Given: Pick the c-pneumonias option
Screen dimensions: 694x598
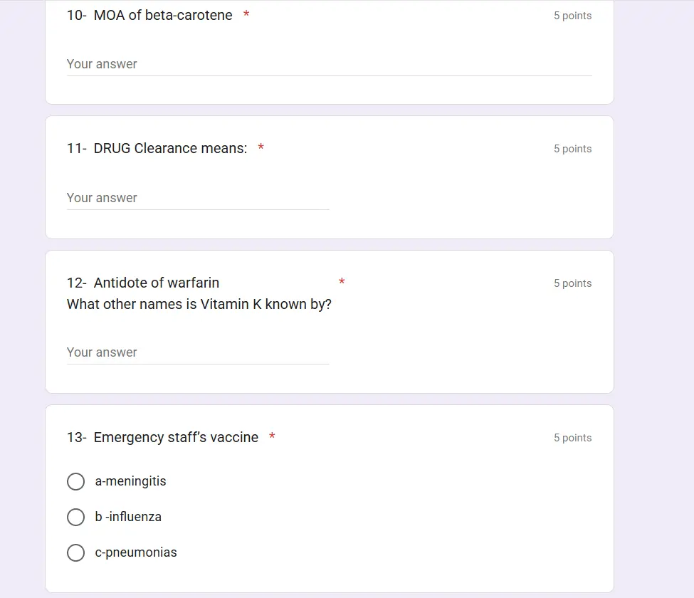Looking at the screenshot, I should tap(76, 552).
